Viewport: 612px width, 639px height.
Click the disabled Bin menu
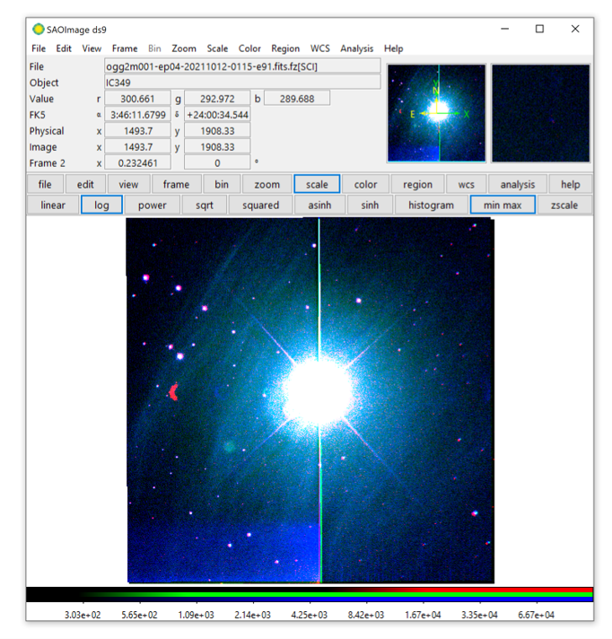pos(154,48)
